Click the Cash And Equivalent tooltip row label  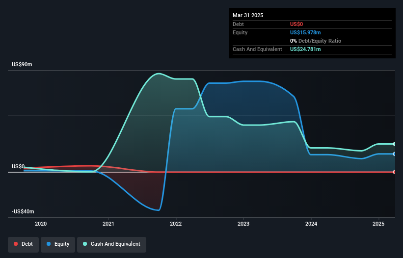pyautogui.click(x=257, y=49)
